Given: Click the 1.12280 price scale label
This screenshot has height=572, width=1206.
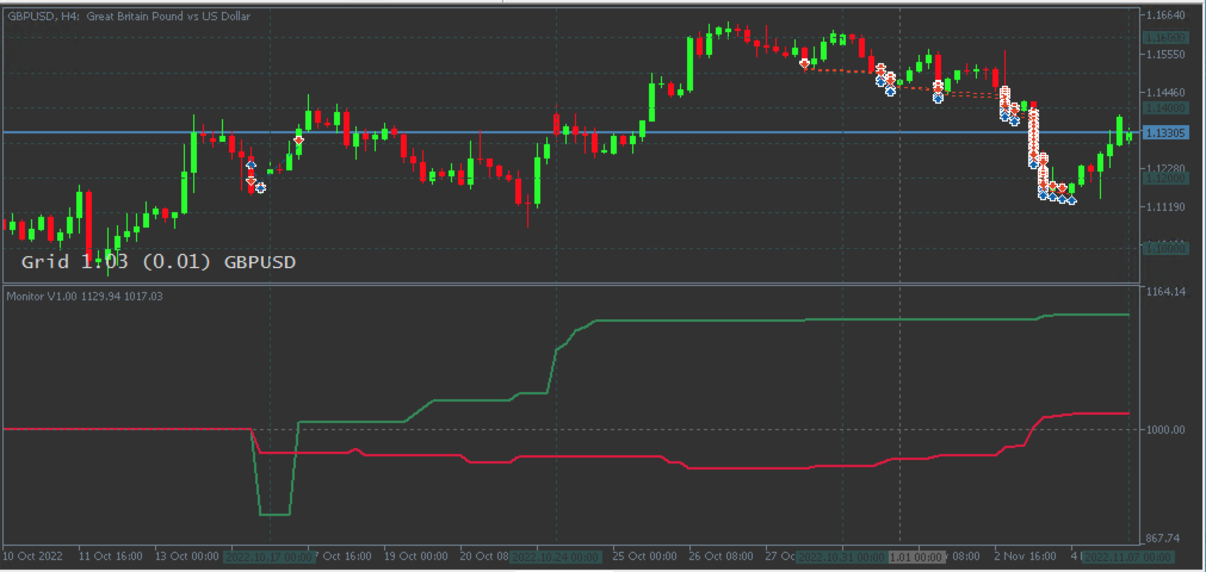Looking at the screenshot, I should (1166, 169).
